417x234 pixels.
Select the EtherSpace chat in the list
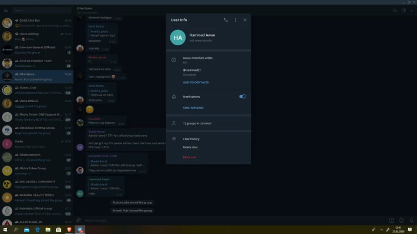(36, 76)
